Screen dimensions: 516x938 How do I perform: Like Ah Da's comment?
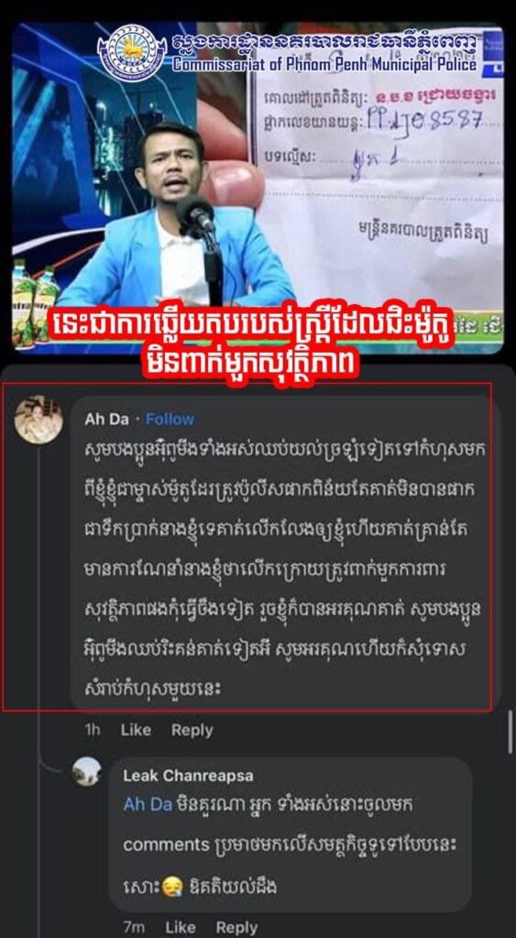136,730
